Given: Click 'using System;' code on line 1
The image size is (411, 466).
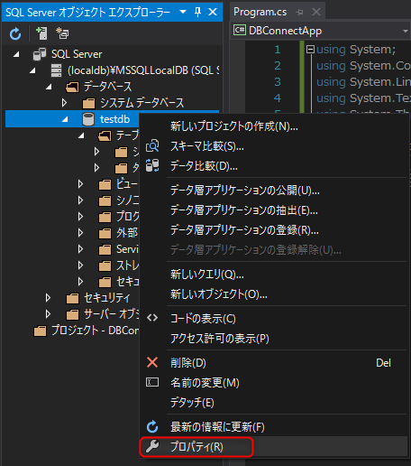Looking at the screenshot, I should pos(356,50).
